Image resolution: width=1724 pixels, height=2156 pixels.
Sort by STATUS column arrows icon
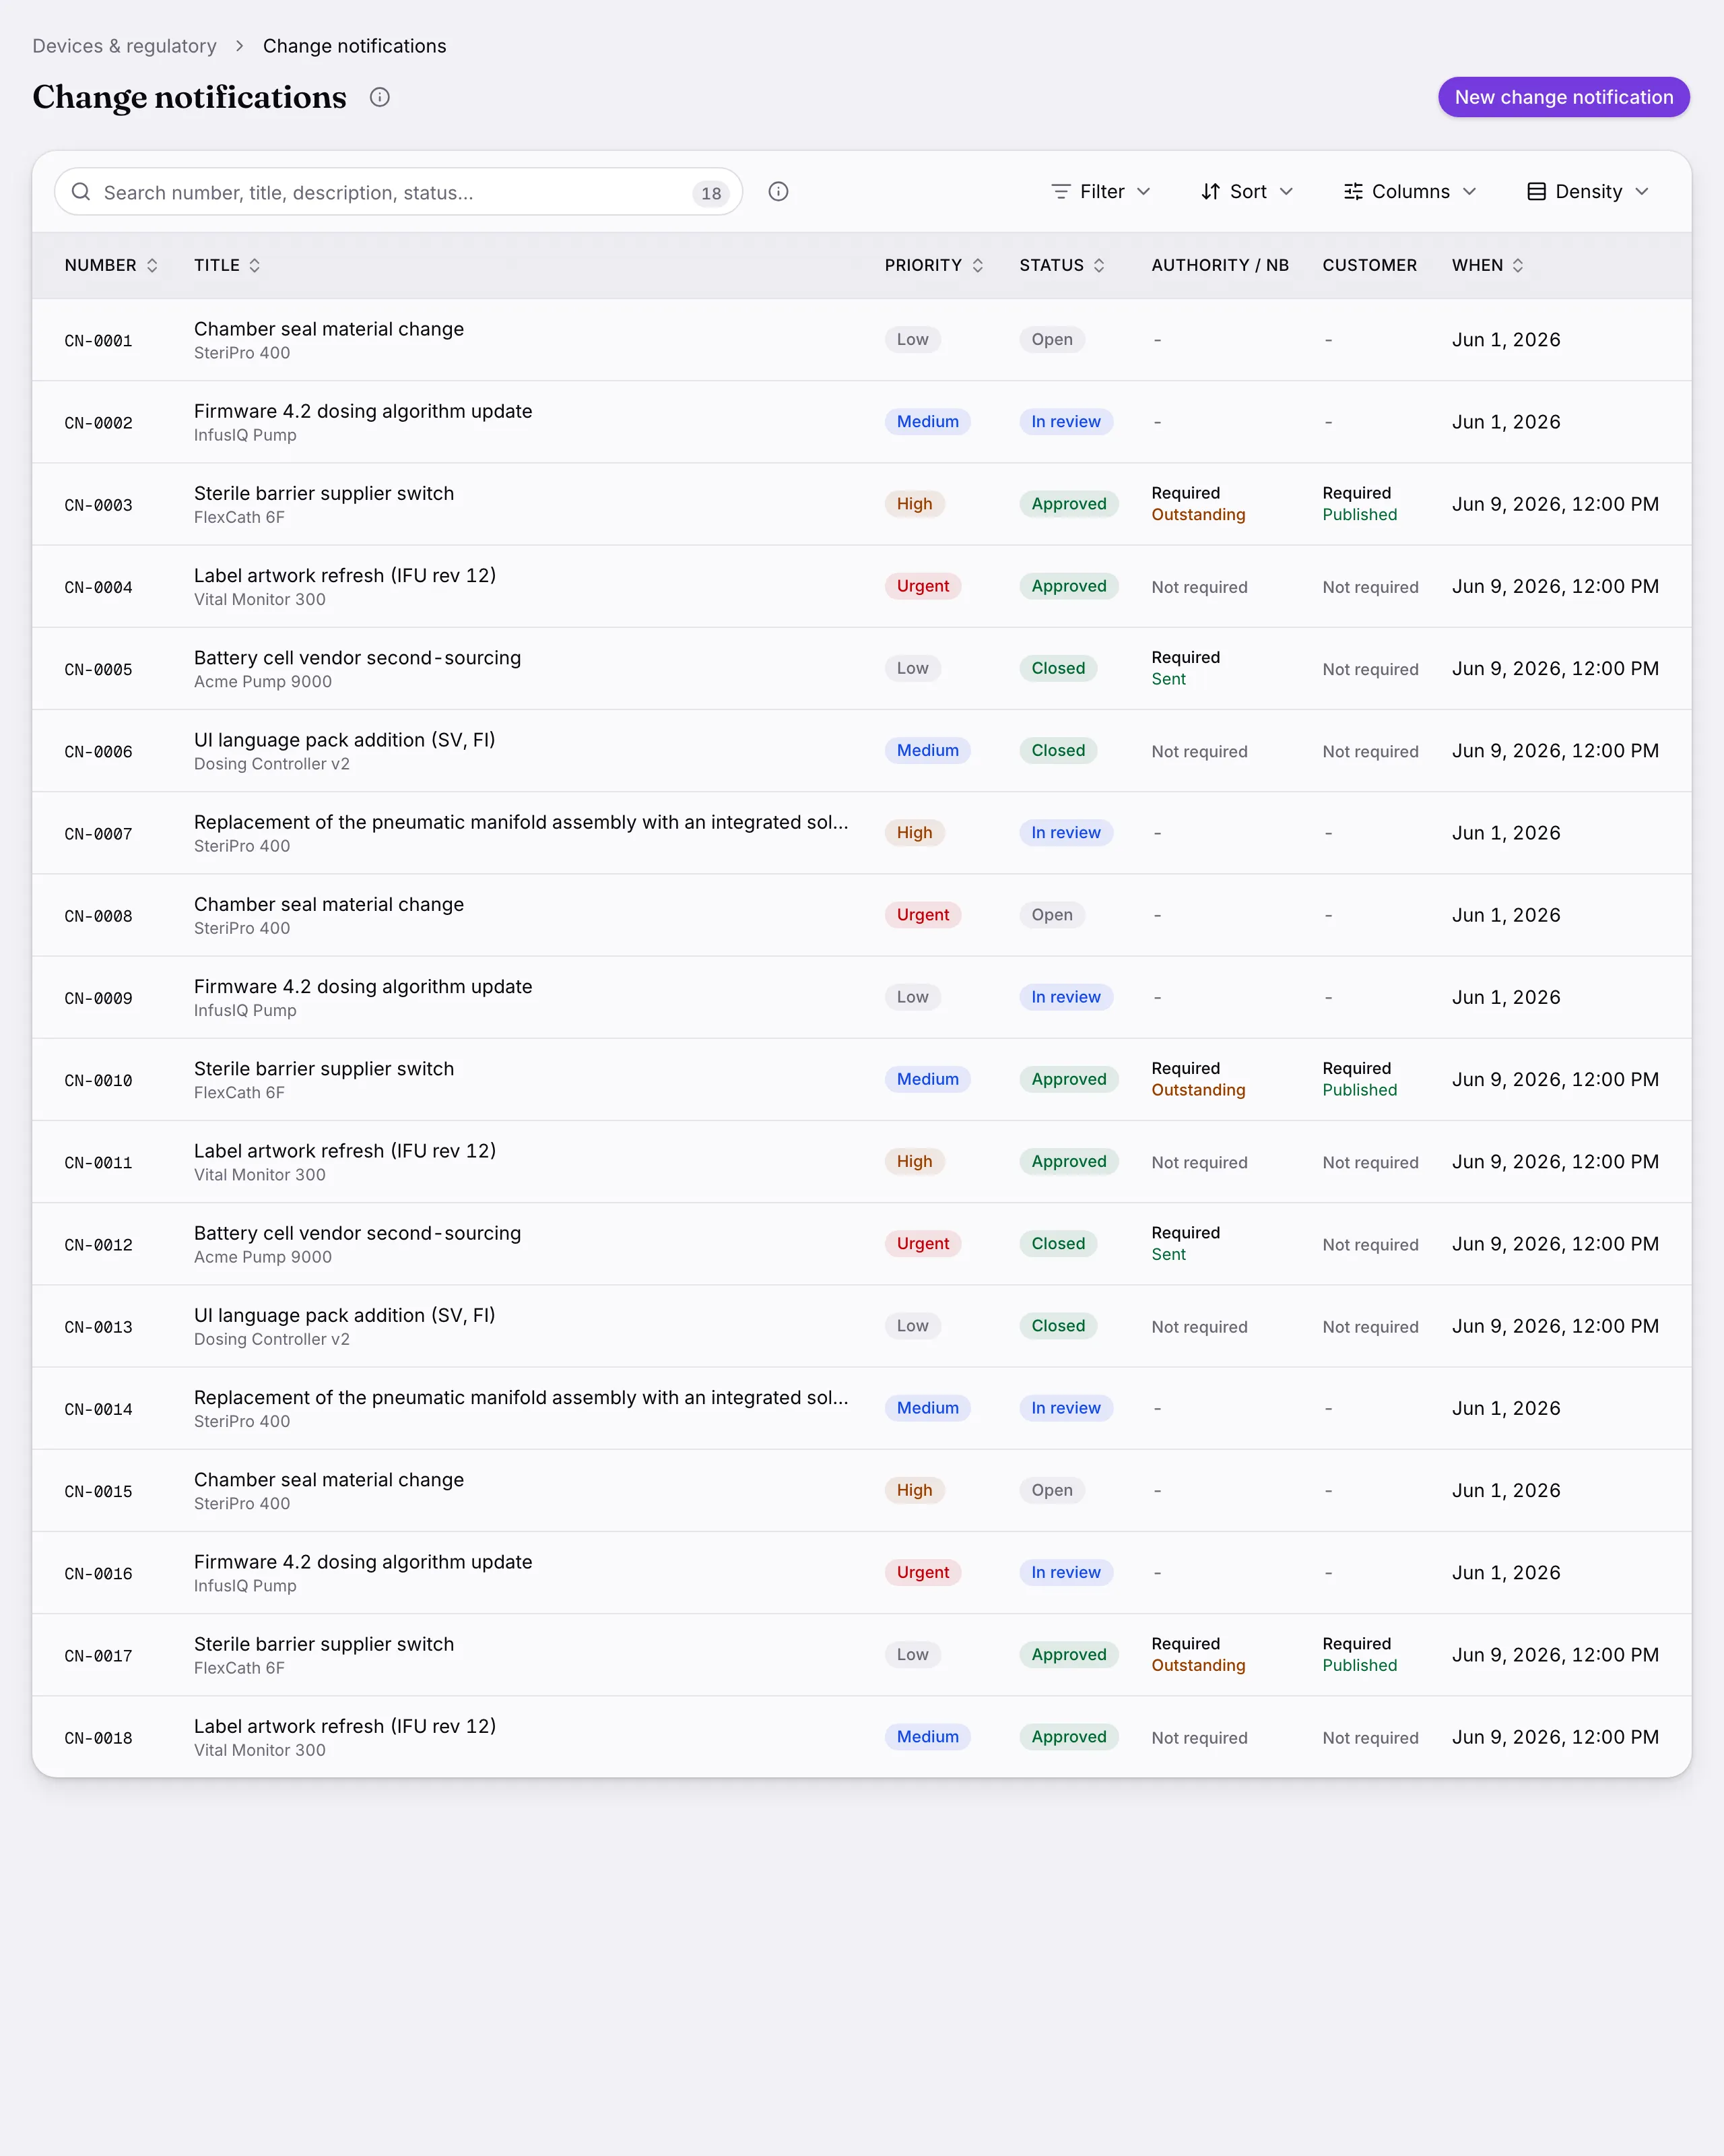click(1099, 266)
